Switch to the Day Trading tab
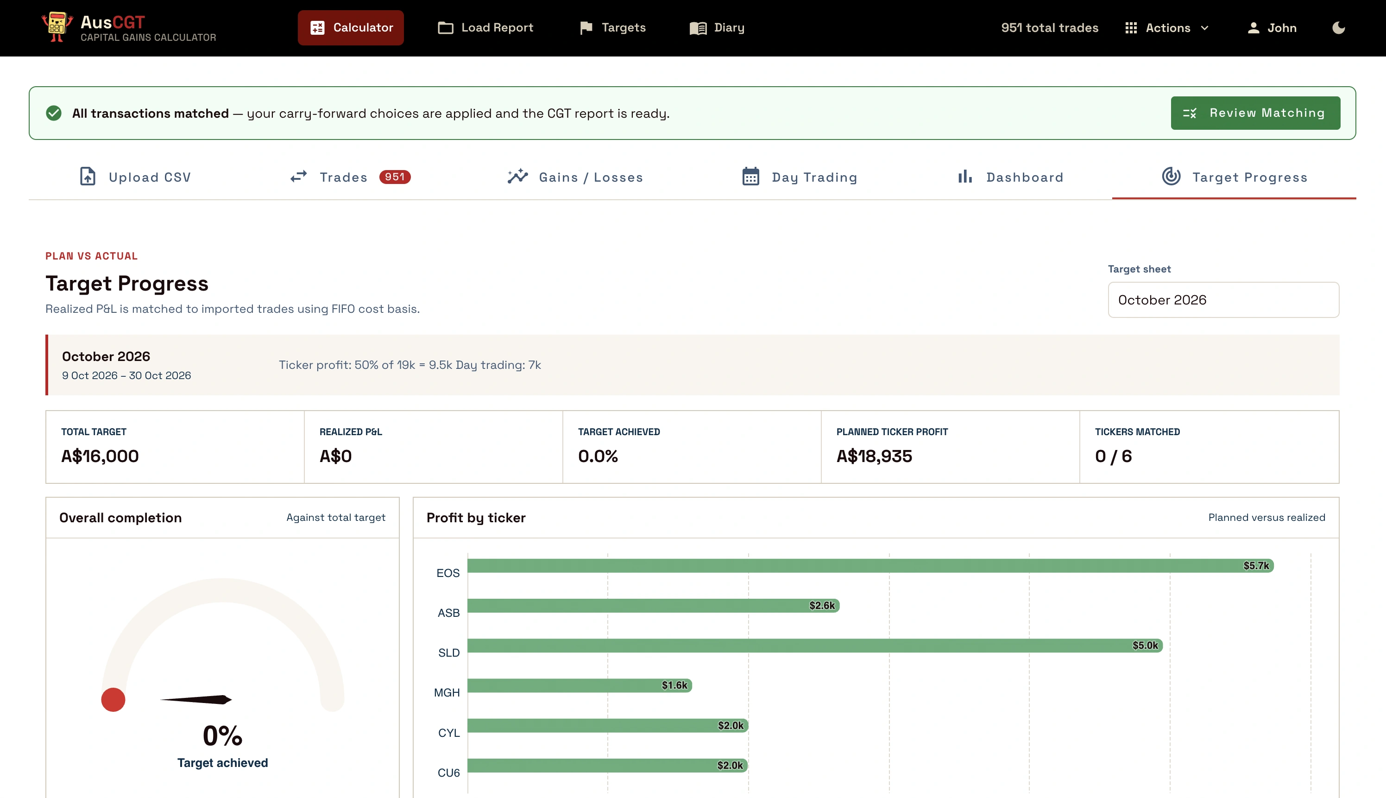Viewport: 1386px width, 798px height. pyautogui.click(x=800, y=177)
